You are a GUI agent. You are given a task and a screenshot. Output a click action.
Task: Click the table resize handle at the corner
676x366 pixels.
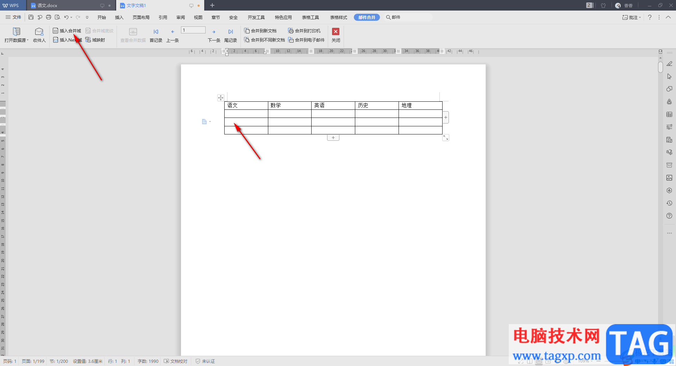[x=446, y=138]
